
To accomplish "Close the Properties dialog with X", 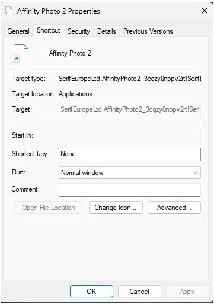I will click(205, 11).
